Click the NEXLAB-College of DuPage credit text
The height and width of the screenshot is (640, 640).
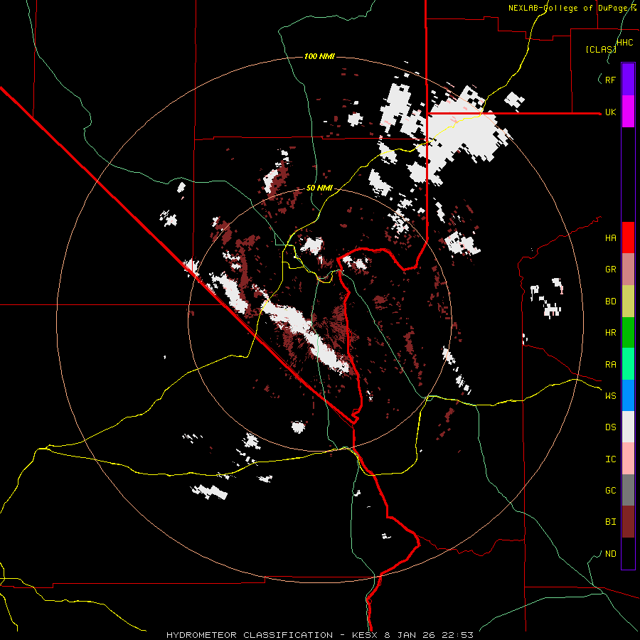(x=572, y=8)
